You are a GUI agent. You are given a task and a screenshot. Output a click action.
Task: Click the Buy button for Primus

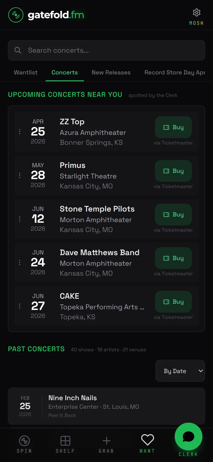click(173, 171)
